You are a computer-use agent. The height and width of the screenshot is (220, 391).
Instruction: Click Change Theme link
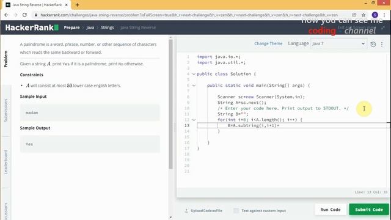(268, 43)
